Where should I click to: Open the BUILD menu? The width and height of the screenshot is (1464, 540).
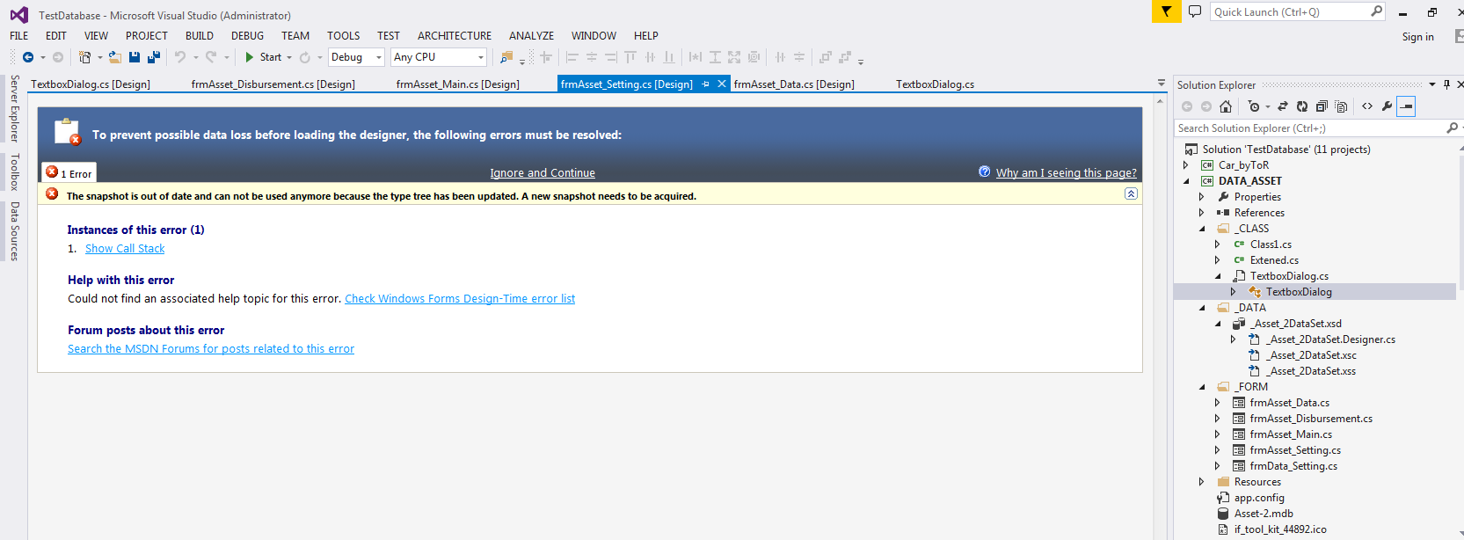point(200,36)
